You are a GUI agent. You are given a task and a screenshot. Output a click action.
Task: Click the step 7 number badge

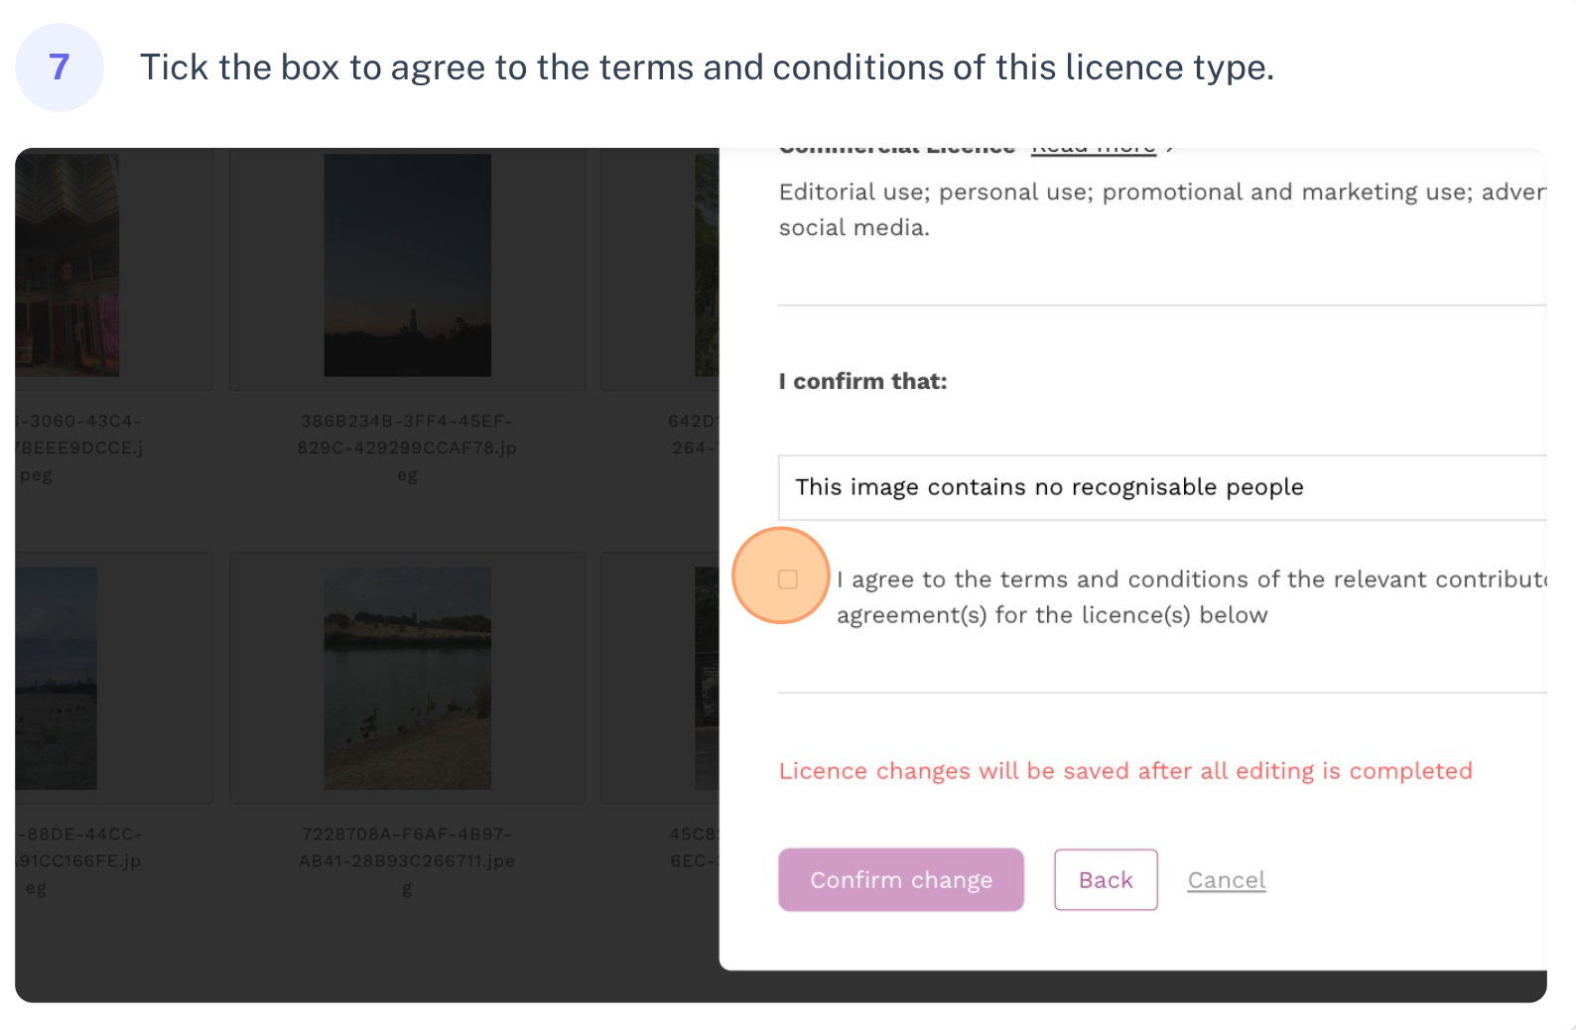(60, 67)
